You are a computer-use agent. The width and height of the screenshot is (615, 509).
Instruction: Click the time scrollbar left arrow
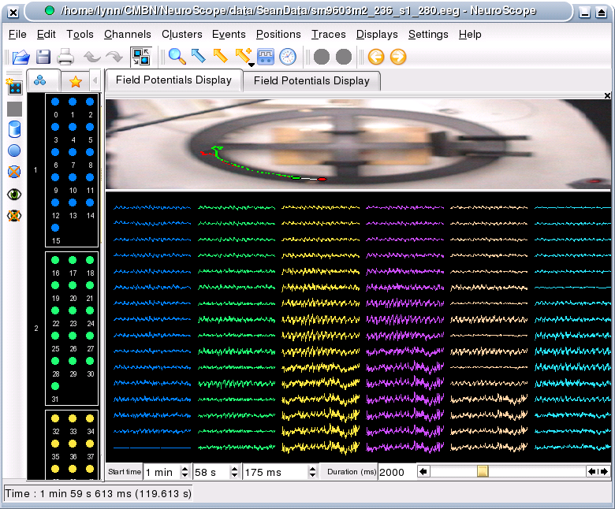(423, 472)
